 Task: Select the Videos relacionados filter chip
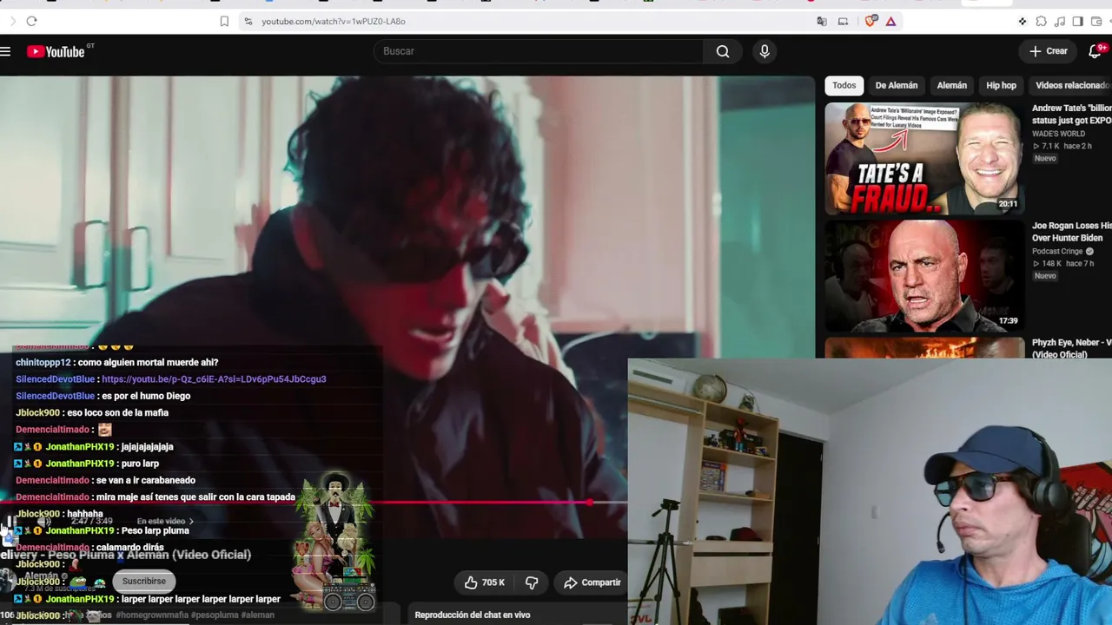point(1072,85)
